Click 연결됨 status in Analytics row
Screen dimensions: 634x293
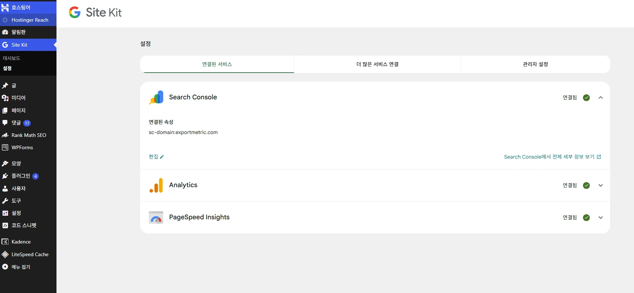click(570, 185)
